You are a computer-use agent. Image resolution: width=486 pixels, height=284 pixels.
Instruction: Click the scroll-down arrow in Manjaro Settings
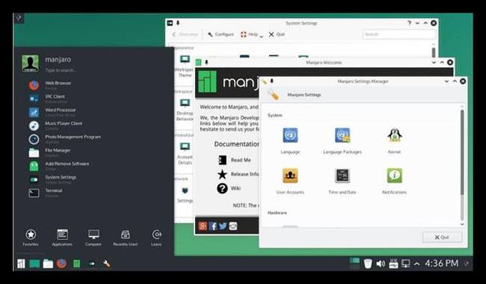click(462, 224)
